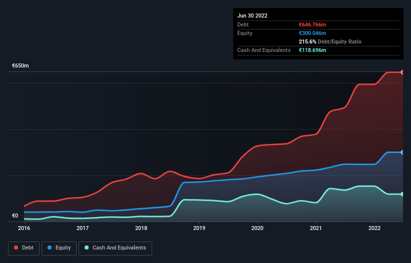Toggle the Equity series legend button
The height and width of the screenshot is (263, 411).
click(x=59, y=248)
